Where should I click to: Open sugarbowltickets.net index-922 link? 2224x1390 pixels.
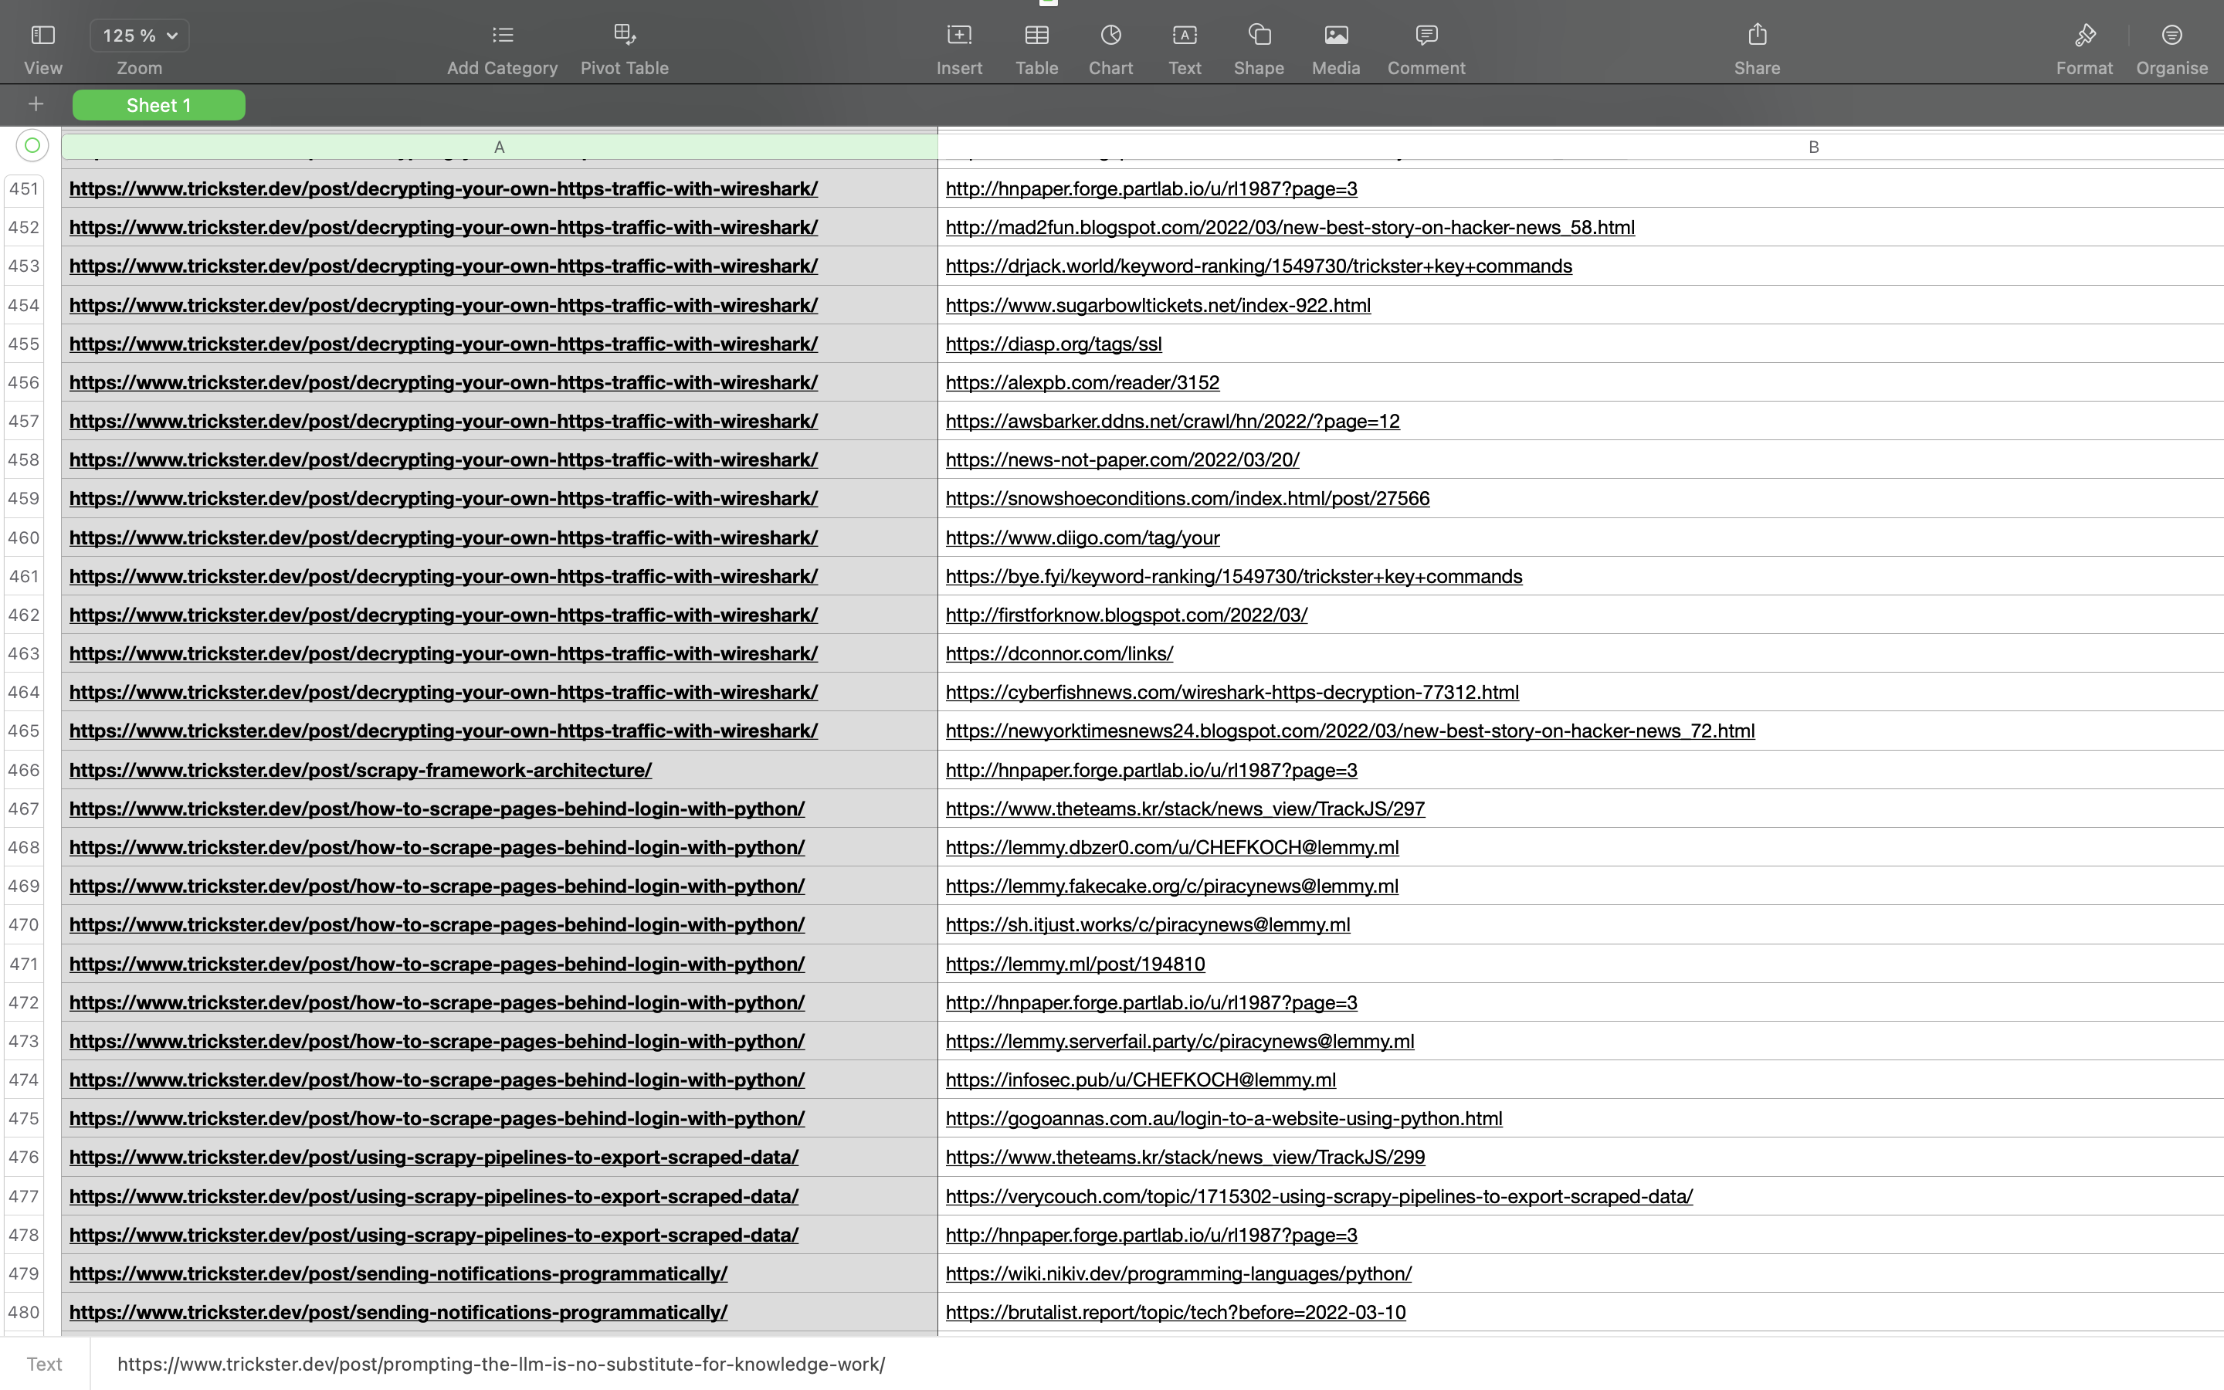click(1158, 305)
